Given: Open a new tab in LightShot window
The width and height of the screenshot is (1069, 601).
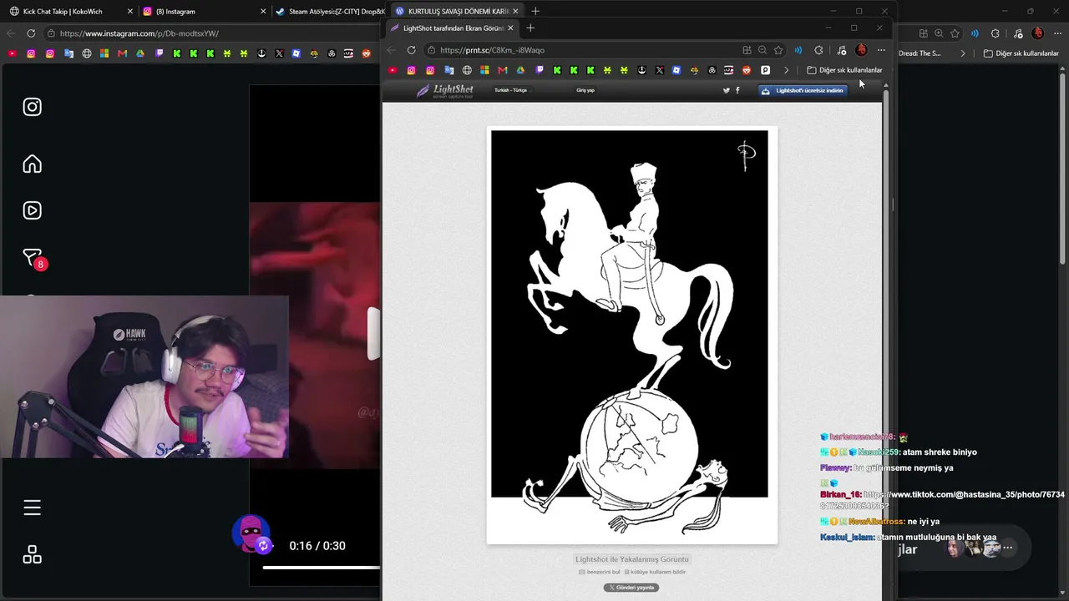Looking at the screenshot, I should point(530,28).
